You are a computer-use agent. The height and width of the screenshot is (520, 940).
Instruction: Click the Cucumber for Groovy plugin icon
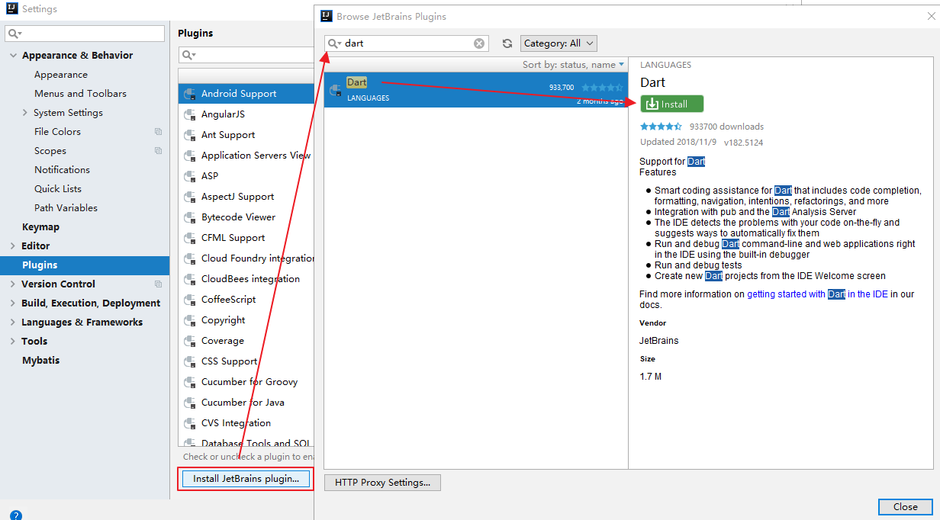point(190,382)
